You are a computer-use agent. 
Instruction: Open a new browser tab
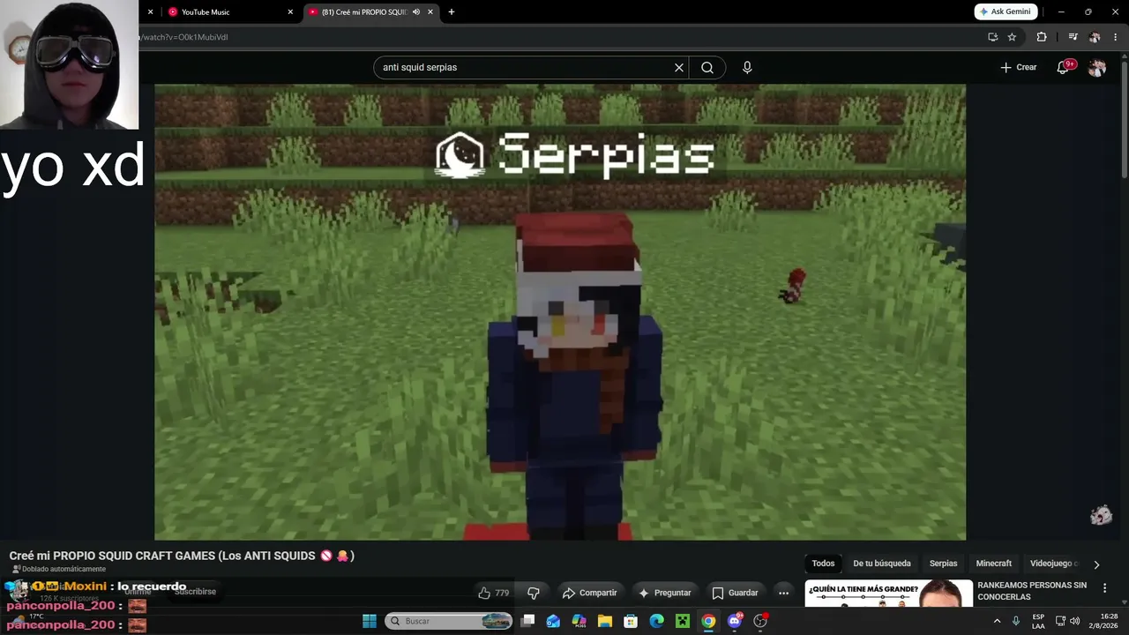[x=452, y=12]
